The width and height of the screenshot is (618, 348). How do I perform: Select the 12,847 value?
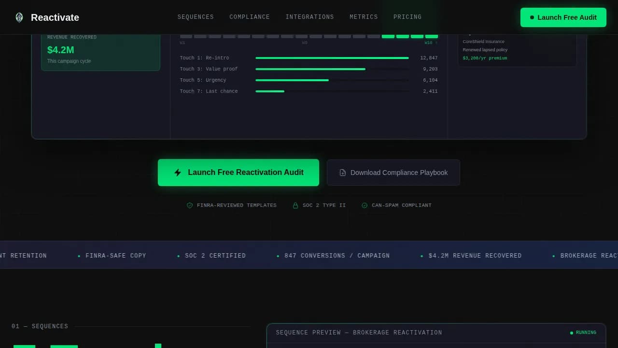point(429,58)
